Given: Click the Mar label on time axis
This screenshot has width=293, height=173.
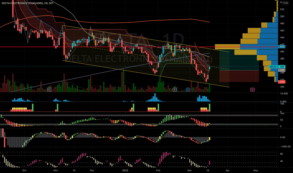Looking at the screenshot, I should (190, 170).
